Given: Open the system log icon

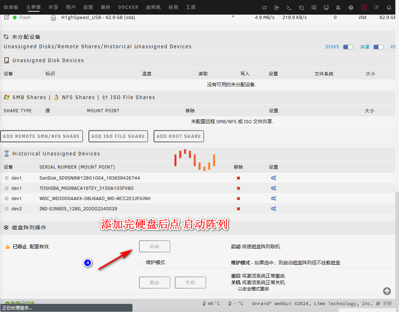Looking at the screenshot, I should pos(339,7).
